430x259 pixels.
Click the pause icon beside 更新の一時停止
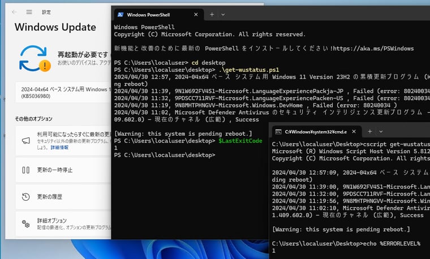point(26,170)
